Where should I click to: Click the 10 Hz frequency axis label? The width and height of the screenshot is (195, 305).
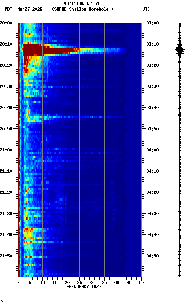click(x=42, y=283)
